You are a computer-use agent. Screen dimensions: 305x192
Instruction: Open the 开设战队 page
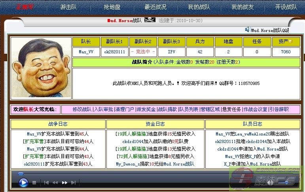(x=286, y=7)
